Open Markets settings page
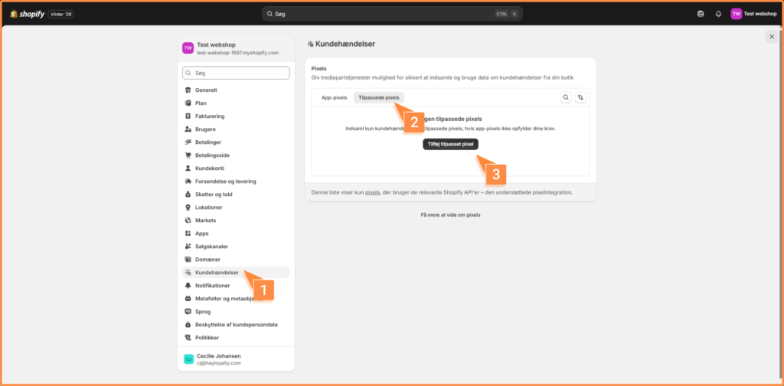This screenshot has height=386, width=784. point(205,221)
